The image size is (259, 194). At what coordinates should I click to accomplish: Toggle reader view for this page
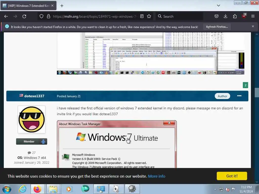[142, 16]
